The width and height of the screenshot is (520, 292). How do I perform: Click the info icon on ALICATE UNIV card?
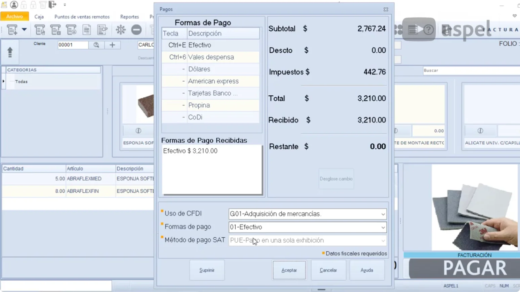tap(480, 131)
